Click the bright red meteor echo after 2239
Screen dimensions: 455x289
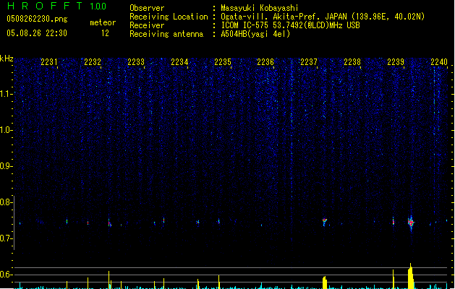[x=411, y=223]
